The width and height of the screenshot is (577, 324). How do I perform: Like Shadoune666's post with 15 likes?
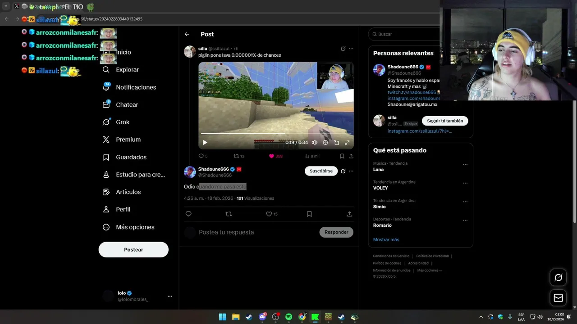pos(271,214)
